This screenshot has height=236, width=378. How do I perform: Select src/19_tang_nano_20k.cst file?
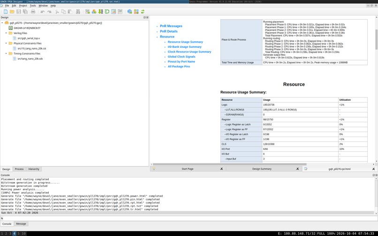pos(31,48)
